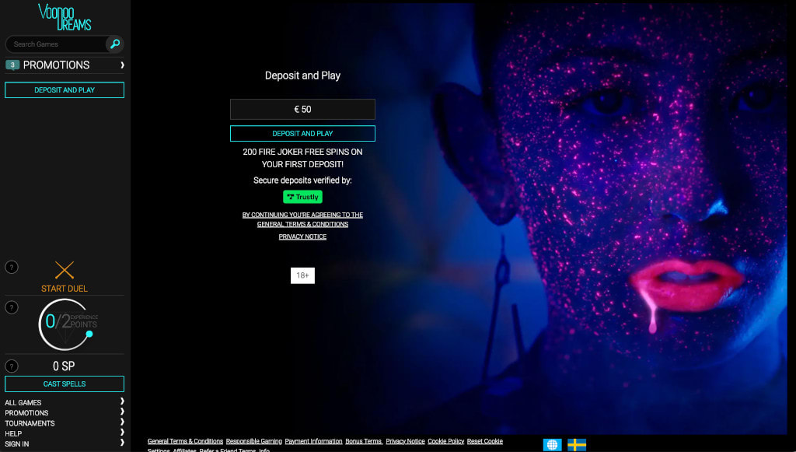Select the Swedish flag icon
The width and height of the screenshot is (796, 452).
pyautogui.click(x=577, y=445)
